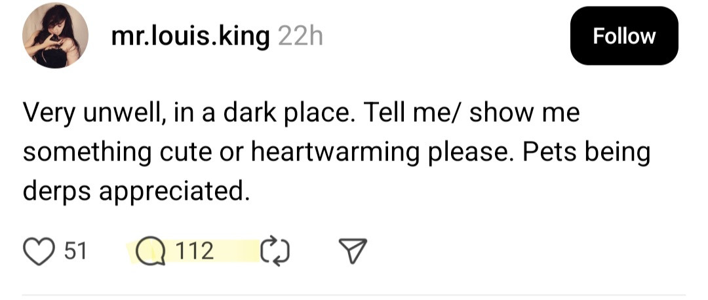The image size is (708, 300).
Task: View the 51 likes count
Action: click(75, 251)
